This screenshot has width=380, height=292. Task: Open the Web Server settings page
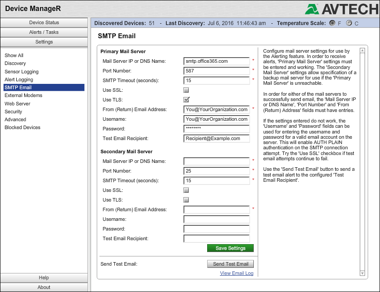tap(18, 104)
